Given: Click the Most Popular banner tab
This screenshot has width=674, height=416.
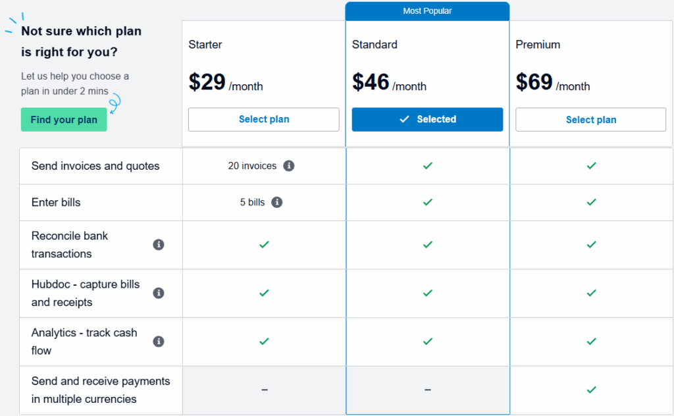Looking at the screenshot, I should tap(427, 11).
